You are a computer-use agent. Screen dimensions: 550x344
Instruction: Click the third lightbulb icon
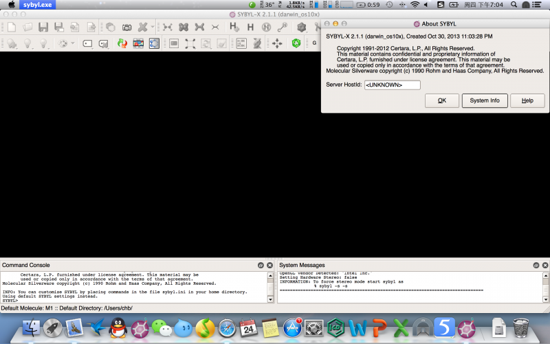click(43, 43)
